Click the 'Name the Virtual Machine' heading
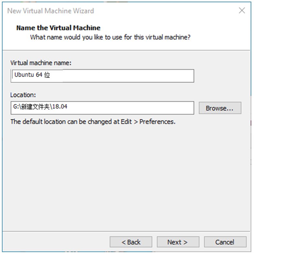293x253 pixels. (x=58, y=28)
